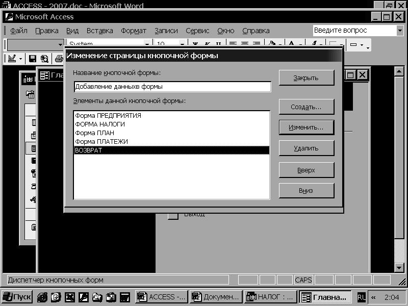This screenshot has width=408, height=306.
Task: Open the Правка menu
Action: (47, 31)
